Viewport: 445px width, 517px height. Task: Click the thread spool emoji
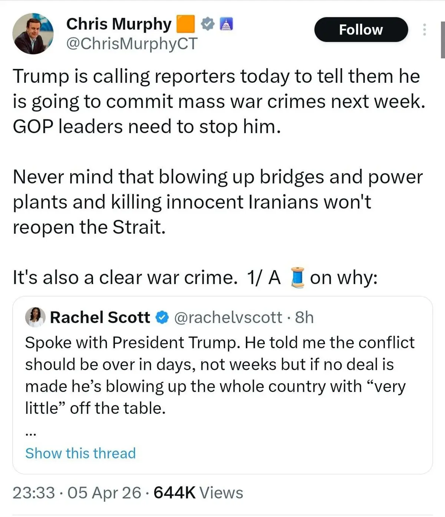(297, 278)
